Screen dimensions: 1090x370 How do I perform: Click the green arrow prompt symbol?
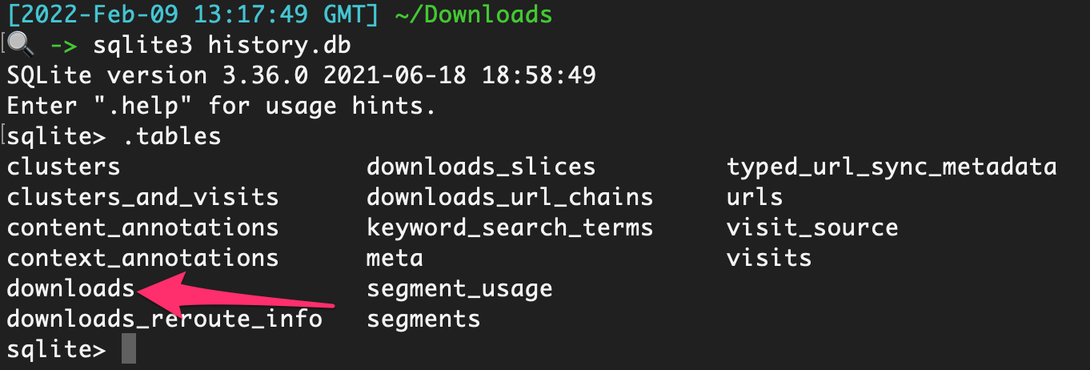pyautogui.click(x=64, y=46)
